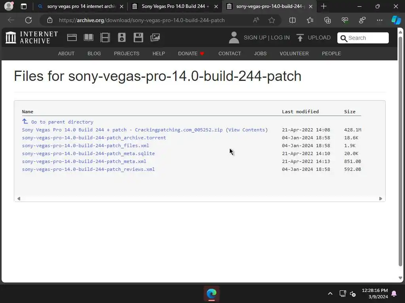Toggle Read aloud icon in address bar
The image size is (405, 303).
pos(256,20)
